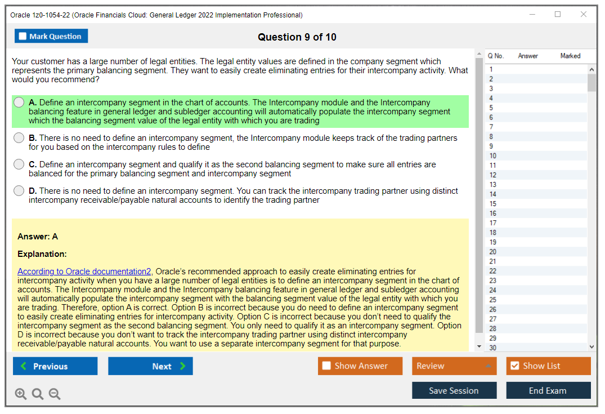The width and height of the screenshot is (605, 414).
Task: Select answer option A radio button
Action: pos(19,103)
